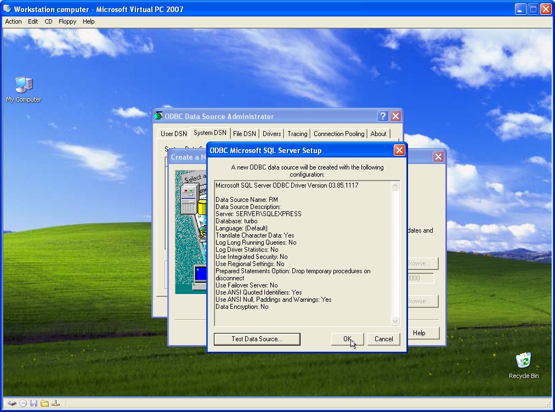Minimize the Virtual PC window
The height and width of the screenshot is (412, 555).
pos(520,9)
